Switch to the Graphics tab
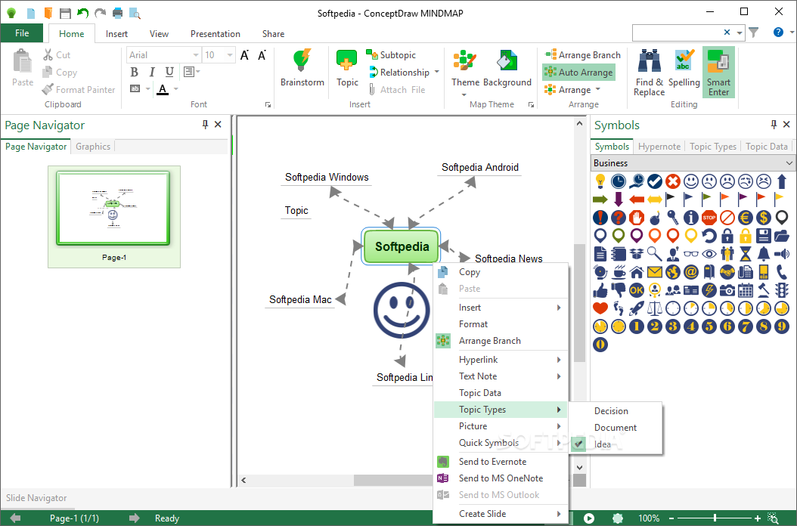 coord(93,147)
